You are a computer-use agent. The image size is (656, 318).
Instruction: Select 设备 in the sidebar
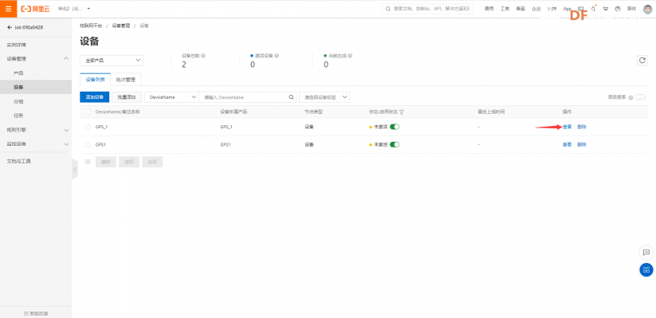[x=18, y=88]
